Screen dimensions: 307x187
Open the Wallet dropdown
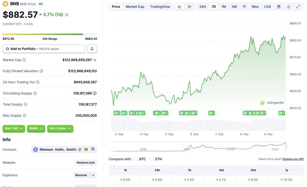pos(36,128)
